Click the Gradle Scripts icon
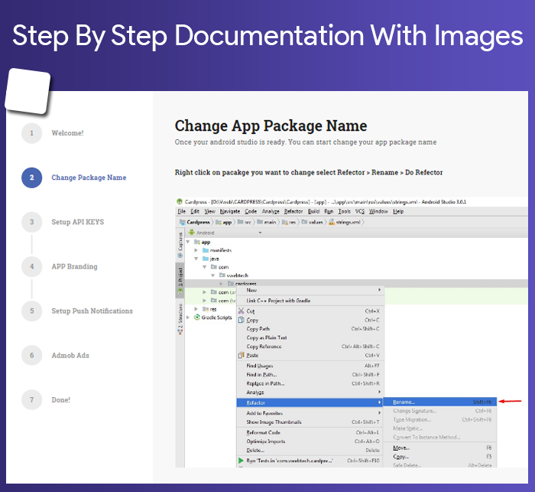 pos(197,318)
